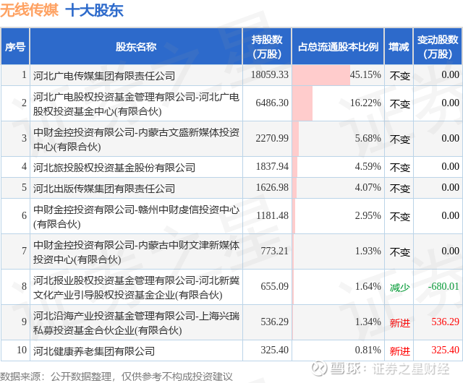The width and height of the screenshot is (463, 383).
Task: Select the 股东名称 column header
Action: pos(136,47)
